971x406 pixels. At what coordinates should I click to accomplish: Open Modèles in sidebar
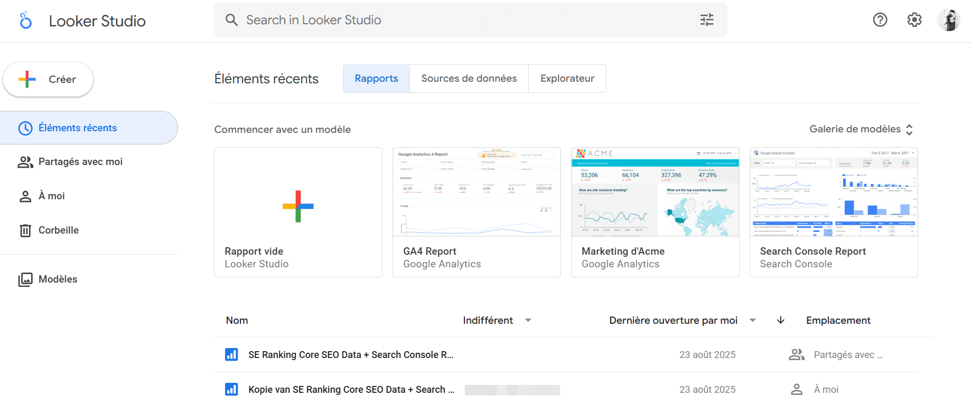tap(89, 279)
